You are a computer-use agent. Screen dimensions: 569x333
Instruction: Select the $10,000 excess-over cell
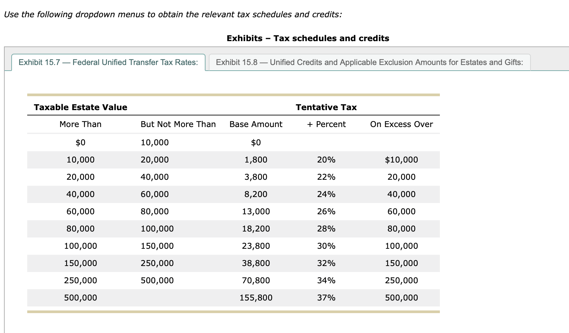(x=402, y=160)
